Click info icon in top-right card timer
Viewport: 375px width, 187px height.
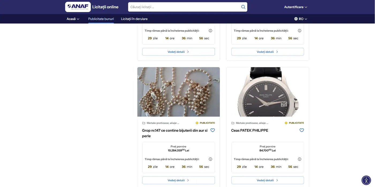pyautogui.click(x=300, y=31)
